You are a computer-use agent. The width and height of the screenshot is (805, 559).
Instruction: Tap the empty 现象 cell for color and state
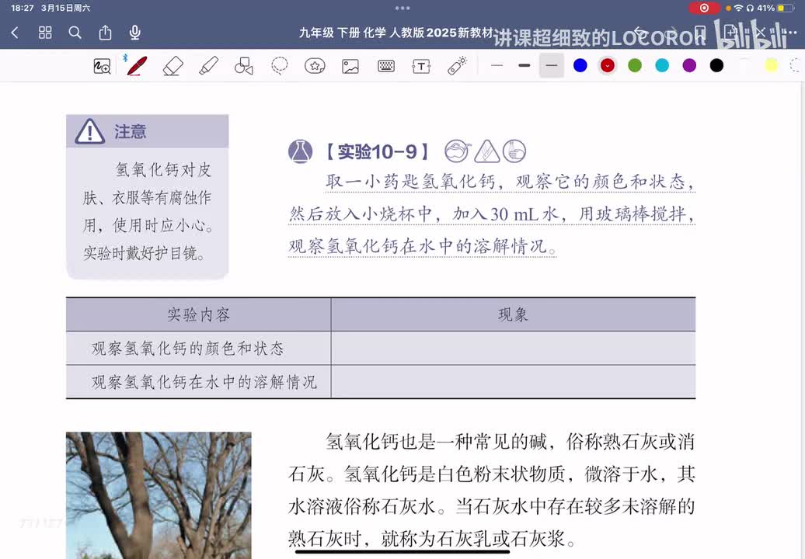(x=514, y=349)
